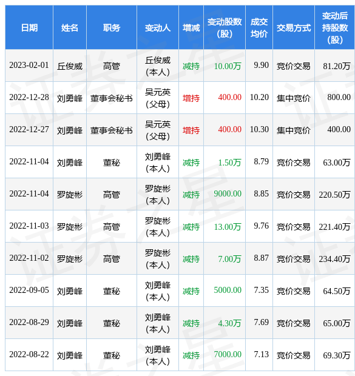Click the 69.30万 holding value

337,355
